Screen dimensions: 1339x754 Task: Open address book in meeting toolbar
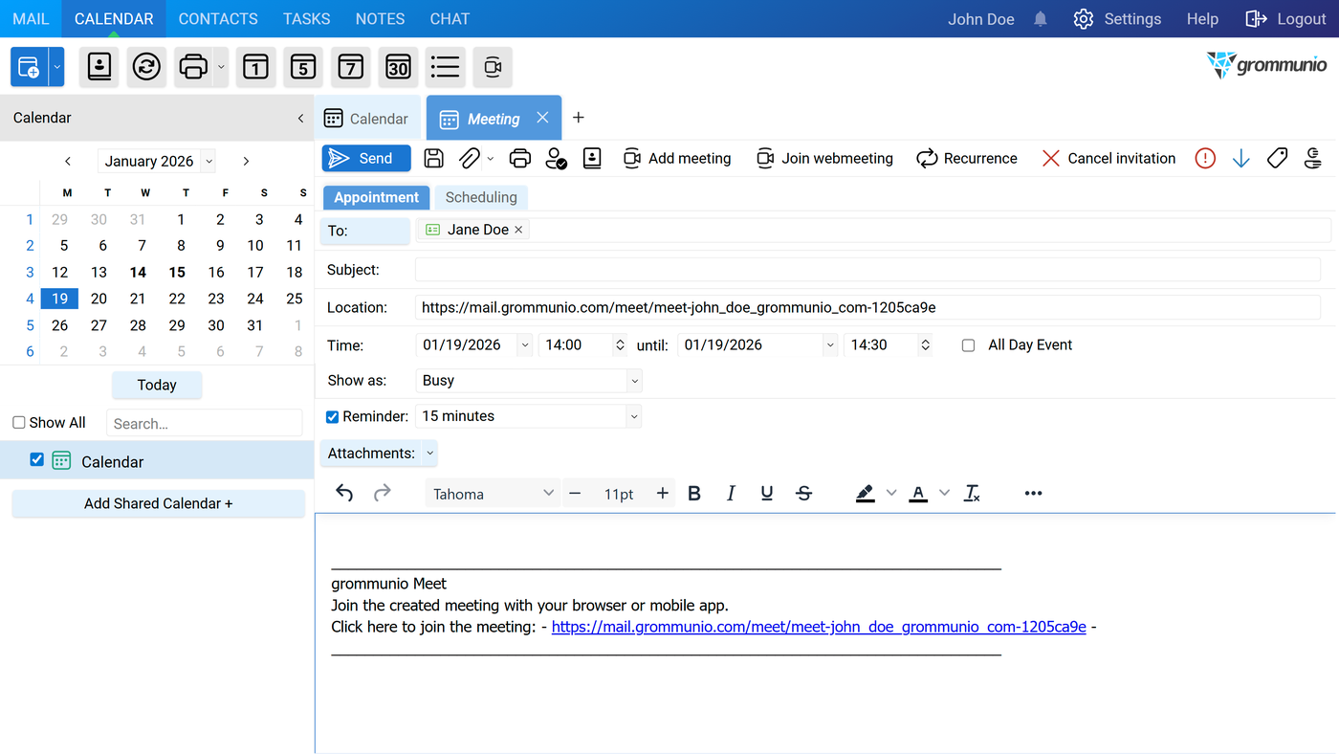[x=592, y=158]
